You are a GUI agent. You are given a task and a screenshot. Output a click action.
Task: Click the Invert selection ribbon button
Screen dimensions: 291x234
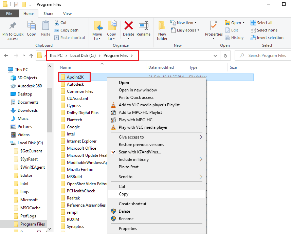pyautogui.click(x=267, y=38)
